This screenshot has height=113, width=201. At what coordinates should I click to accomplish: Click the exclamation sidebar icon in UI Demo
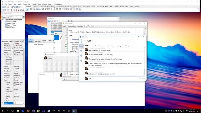pyautogui.click(x=81, y=41)
